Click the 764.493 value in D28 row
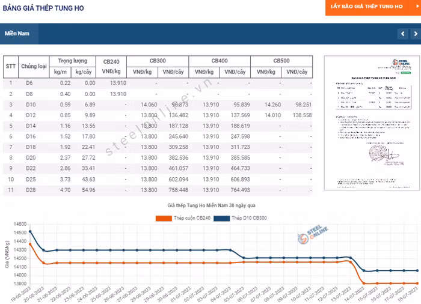421x304 pixels. click(x=241, y=190)
